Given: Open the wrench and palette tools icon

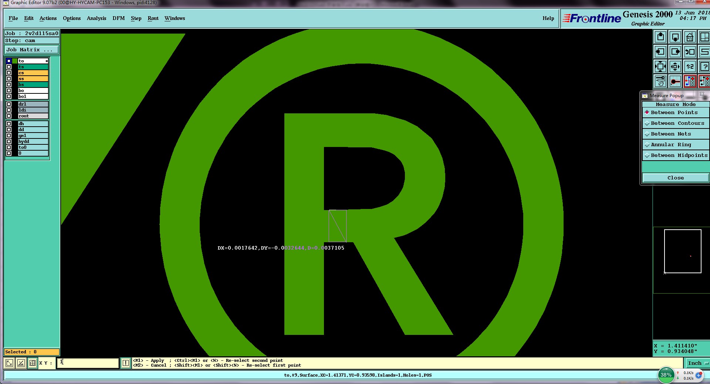Looking at the screenshot, I should click(x=660, y=81).
